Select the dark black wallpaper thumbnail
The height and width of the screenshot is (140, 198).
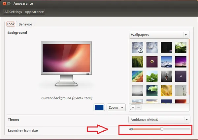coord(166,47)
